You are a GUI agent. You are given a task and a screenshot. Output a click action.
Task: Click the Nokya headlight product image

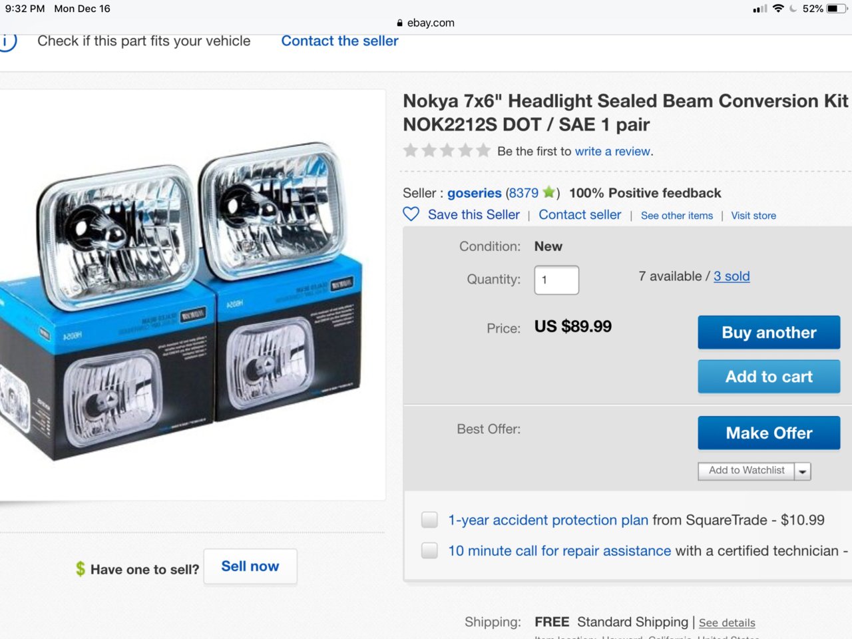192,296
